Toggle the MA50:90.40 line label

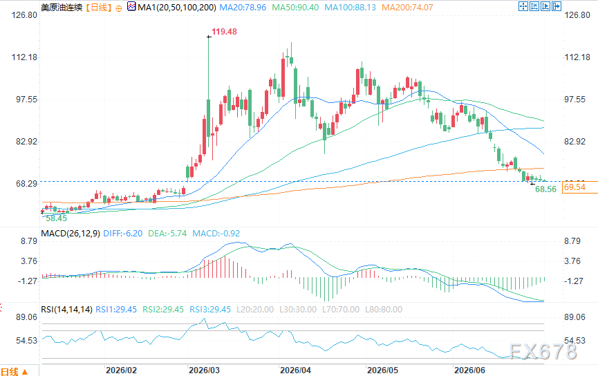point(295,7)
